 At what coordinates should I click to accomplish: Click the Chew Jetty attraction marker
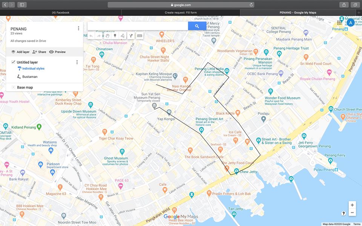click(x=236, y=171)
